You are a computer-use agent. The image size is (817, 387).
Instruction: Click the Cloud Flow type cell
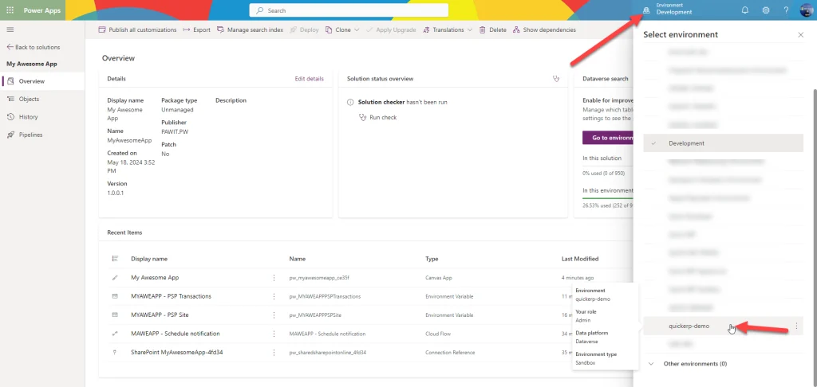(x=438, y=334)
